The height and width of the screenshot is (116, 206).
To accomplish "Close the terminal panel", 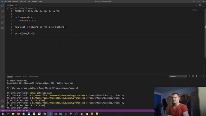I will (203, 76).
